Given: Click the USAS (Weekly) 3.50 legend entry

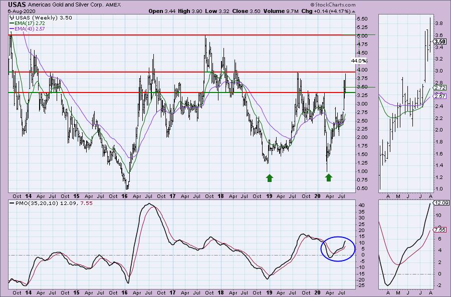Looking at the screenshot, I should point(41,17).
